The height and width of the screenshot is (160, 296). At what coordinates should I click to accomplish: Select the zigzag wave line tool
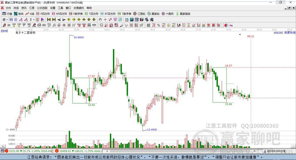point(126,25)
